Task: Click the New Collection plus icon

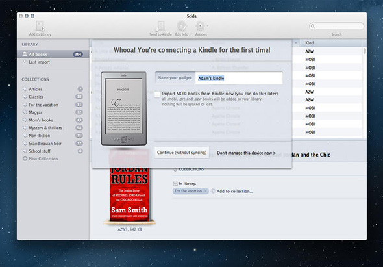Action: (x=25, y=159)
